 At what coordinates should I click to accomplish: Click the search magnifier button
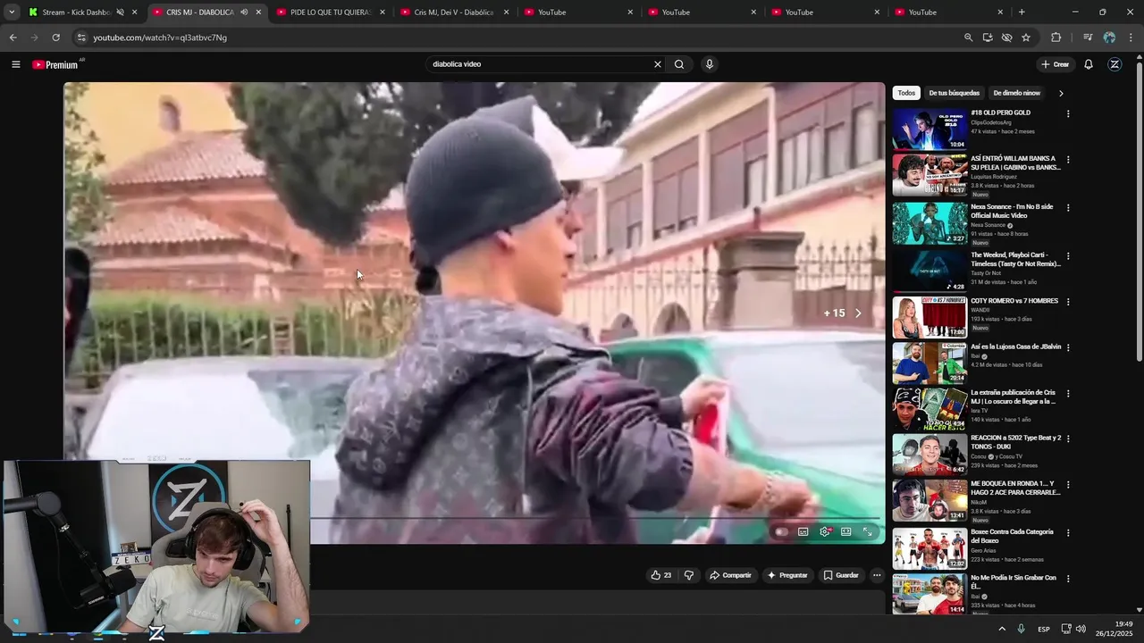(x=679, y=64)
